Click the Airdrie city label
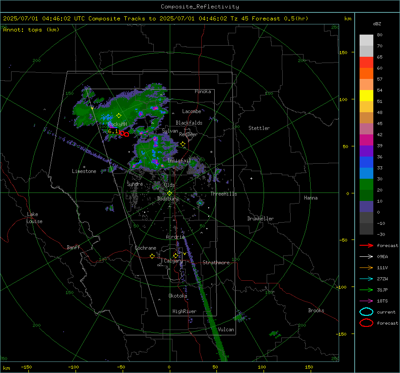 (x=175, y=237)
